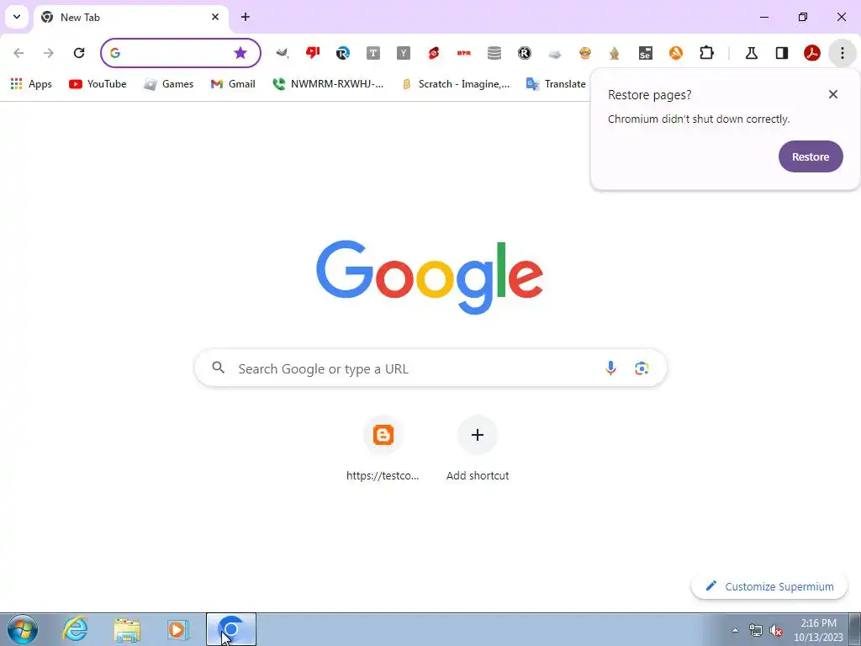Search by image with Google Lens icon
Screen dimensions: 861x646
coord(642,368)
